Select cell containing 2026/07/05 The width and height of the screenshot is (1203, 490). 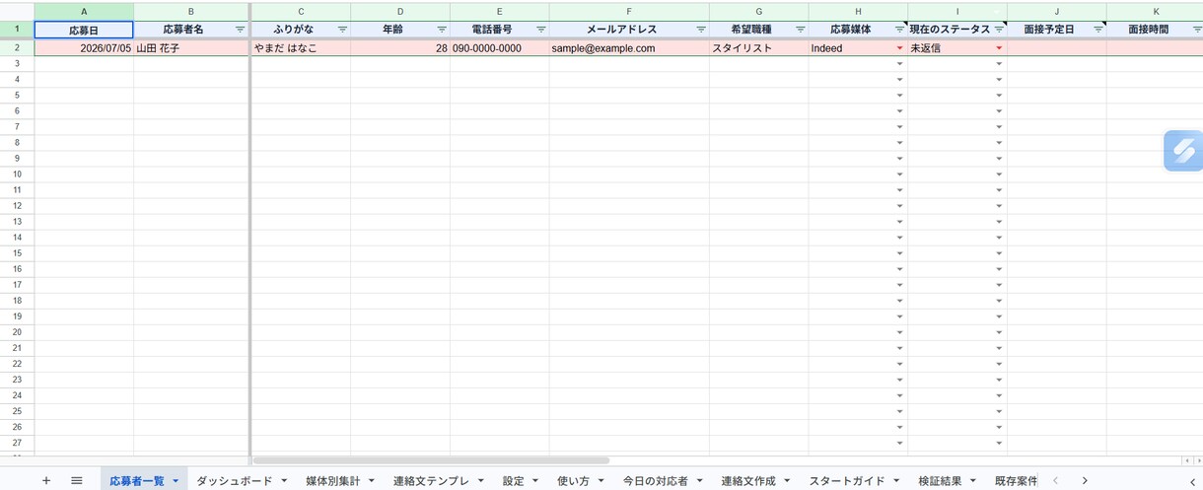point(84,48)
